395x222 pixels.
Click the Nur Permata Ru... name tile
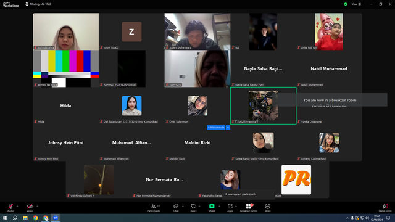click(164, 179)
